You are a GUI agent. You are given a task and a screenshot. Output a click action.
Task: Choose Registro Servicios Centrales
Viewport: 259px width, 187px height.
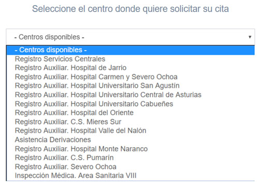coord(131,59)
